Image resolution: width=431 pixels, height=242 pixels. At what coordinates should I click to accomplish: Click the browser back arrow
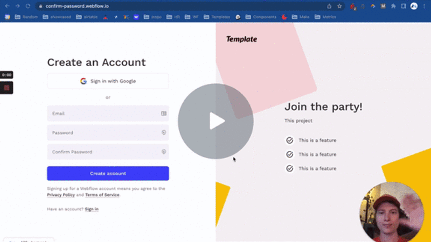tap(8, 6)
